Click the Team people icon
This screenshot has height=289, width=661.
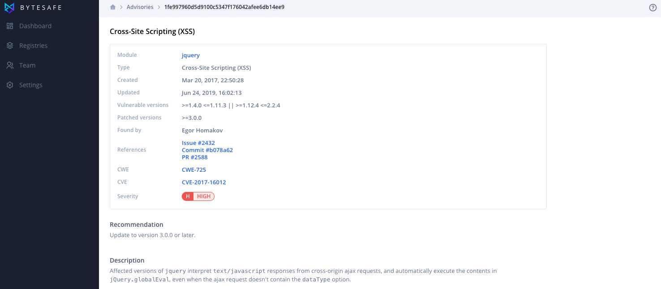[10, 65]
